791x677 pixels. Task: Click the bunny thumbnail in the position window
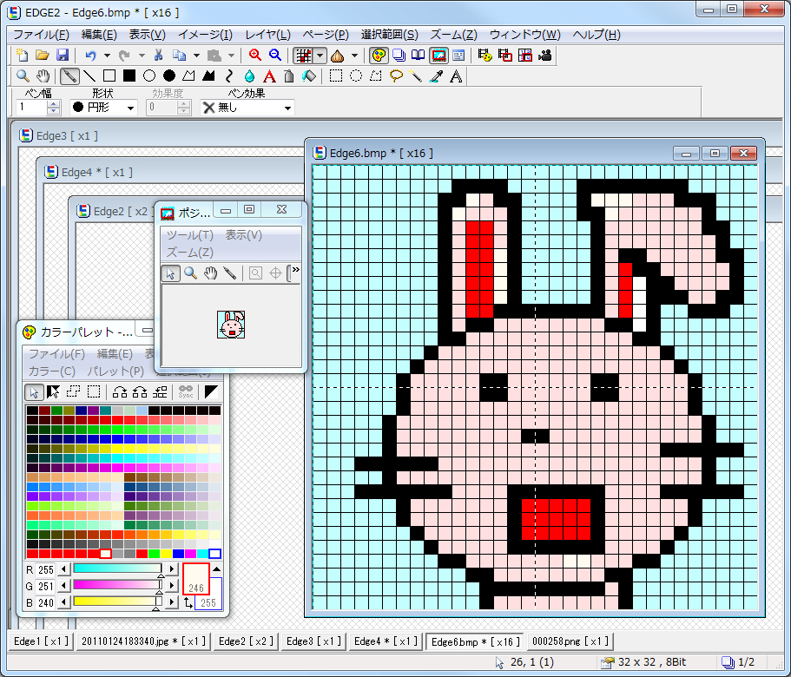(x=231, y=324)
